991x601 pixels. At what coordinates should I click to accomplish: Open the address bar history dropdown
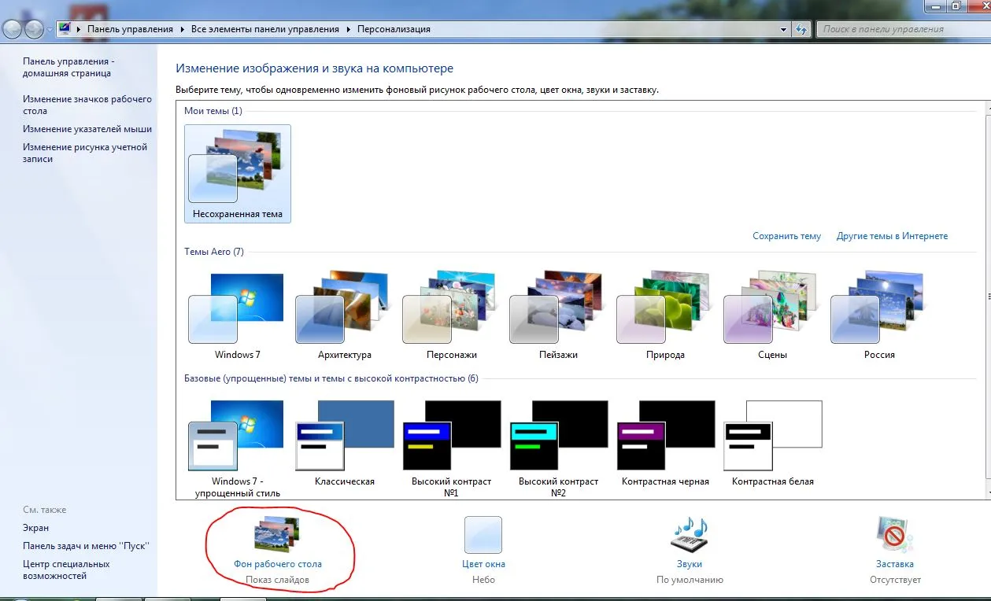pos(783,29)
